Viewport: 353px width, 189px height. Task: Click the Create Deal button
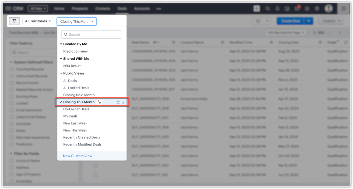(x=290, y=21)
